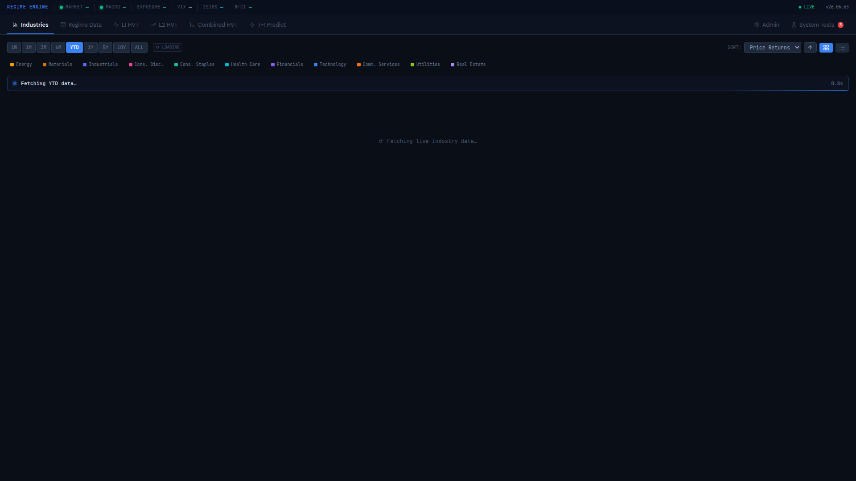Toggle Utilities sector filter

coord(425,65)
